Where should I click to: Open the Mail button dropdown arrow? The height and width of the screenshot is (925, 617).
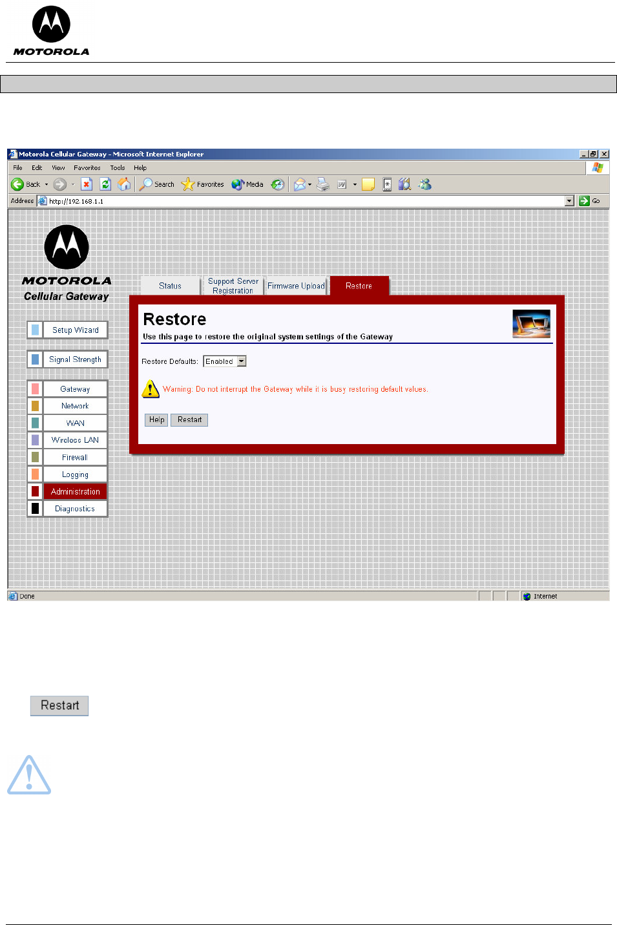[x=310, y=184]
